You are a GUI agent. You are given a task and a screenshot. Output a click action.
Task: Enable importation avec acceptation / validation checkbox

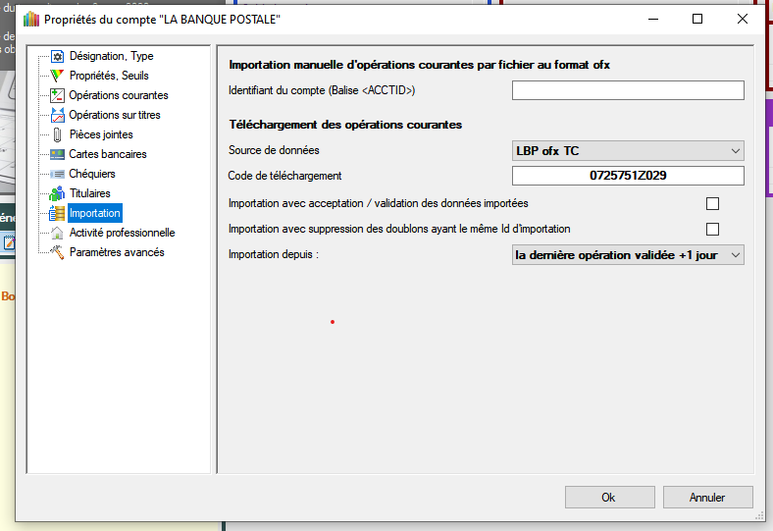click(x=712, y=204)
